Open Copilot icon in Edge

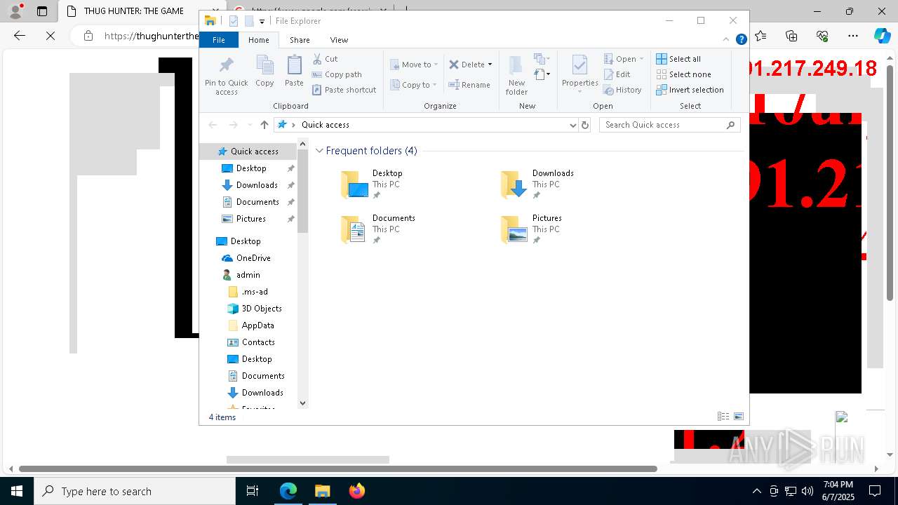882,36
